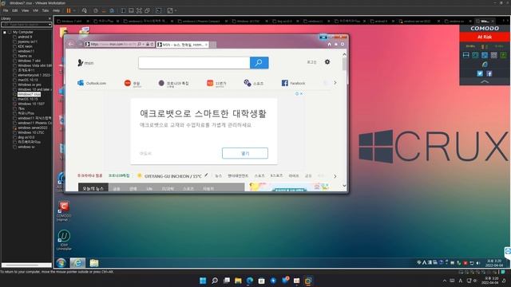The height and width of the screenshot is (287, 511).
Task: Click the Internet Explorer icon in COMODO widget
Action: [485, 65]
